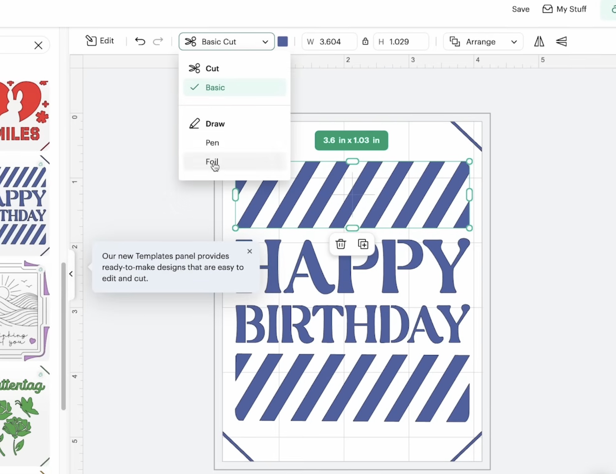This screenshot has height=474, width=616.
Task: Toggle the size lock between width and height
Action: pos(365,42)
